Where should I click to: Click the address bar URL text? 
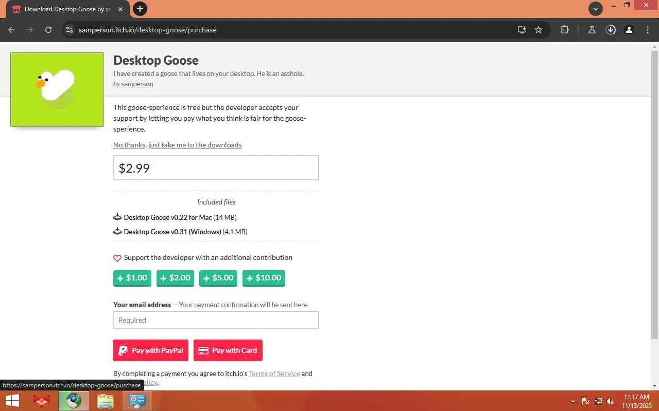(x=147, y=30)
